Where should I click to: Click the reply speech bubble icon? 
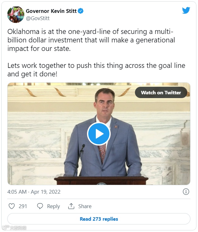coord(40,206)
